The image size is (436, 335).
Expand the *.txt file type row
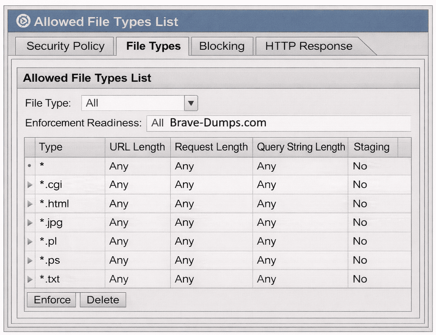[30, 279]
